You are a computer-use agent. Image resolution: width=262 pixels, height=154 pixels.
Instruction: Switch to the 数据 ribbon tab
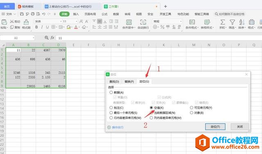point(116,14)
